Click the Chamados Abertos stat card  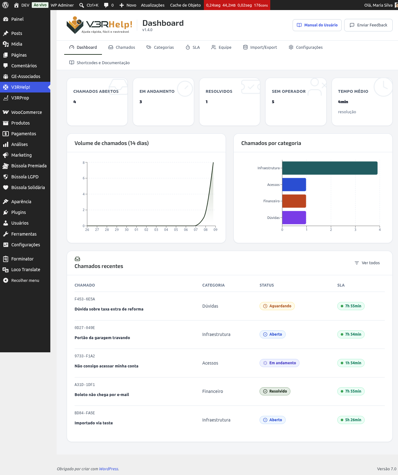tap(97, 102)
